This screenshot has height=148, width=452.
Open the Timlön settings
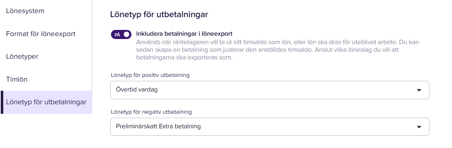click(17, 79)
